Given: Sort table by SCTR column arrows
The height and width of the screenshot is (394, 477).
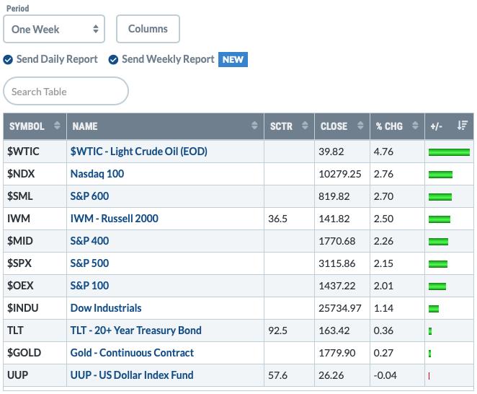Looking at the screenshot, I should click(x=305, y=126).
